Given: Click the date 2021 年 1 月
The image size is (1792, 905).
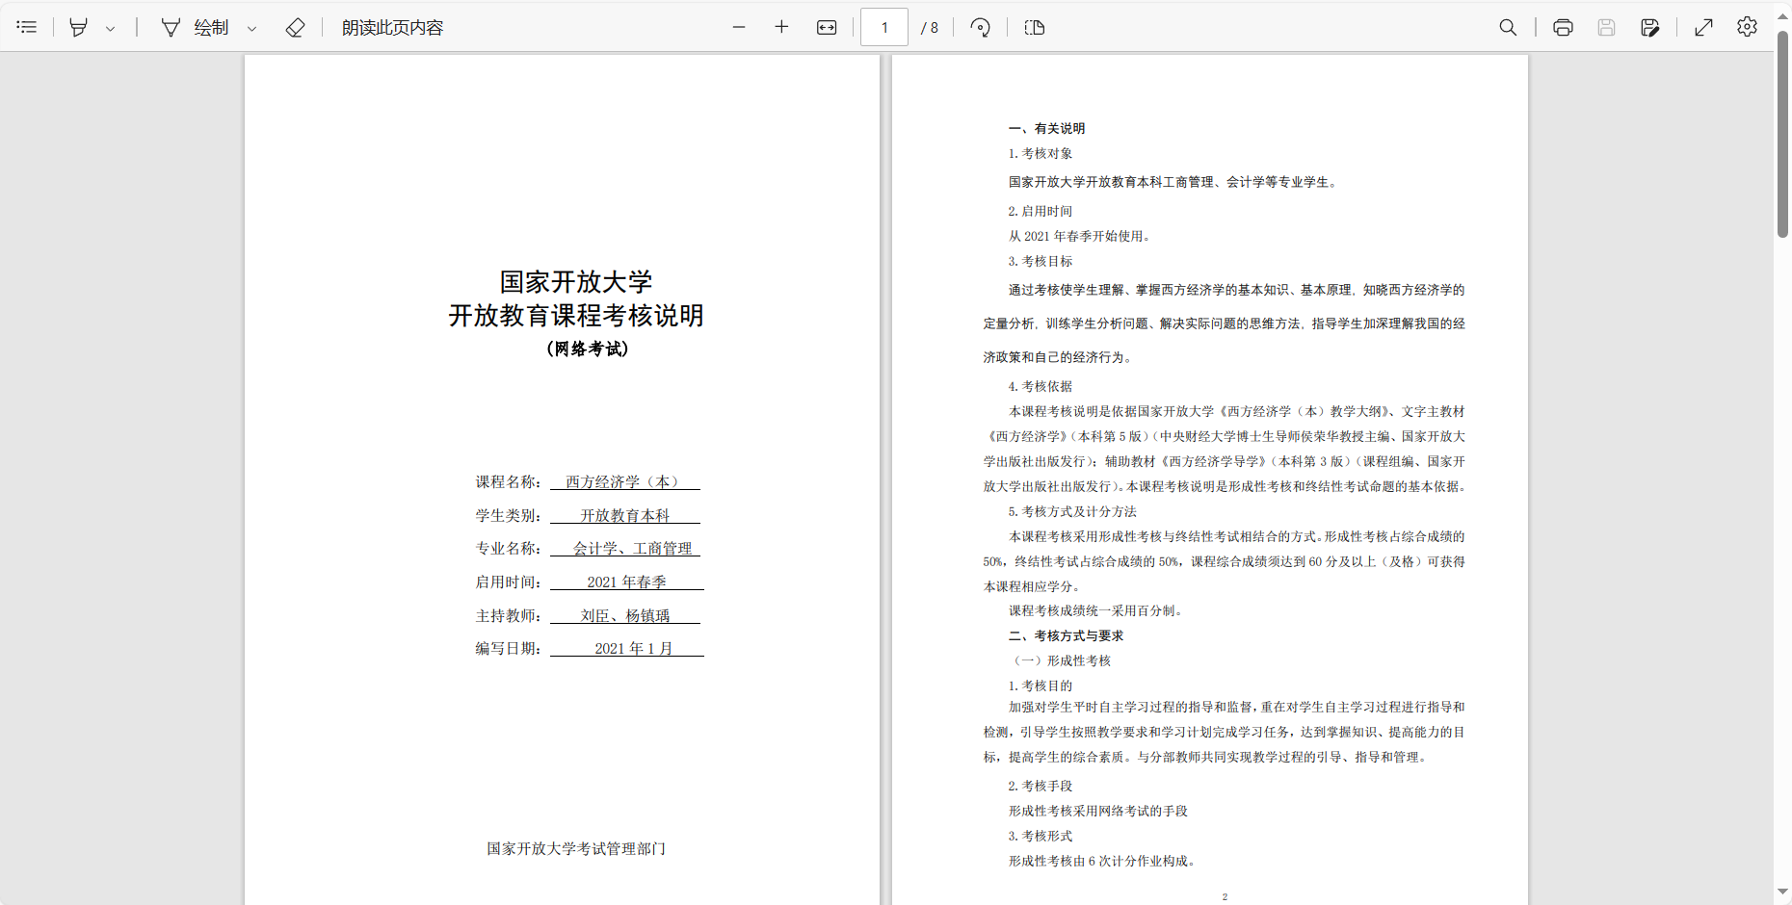Looking at the screenshot, I should [x=633, y=648].
